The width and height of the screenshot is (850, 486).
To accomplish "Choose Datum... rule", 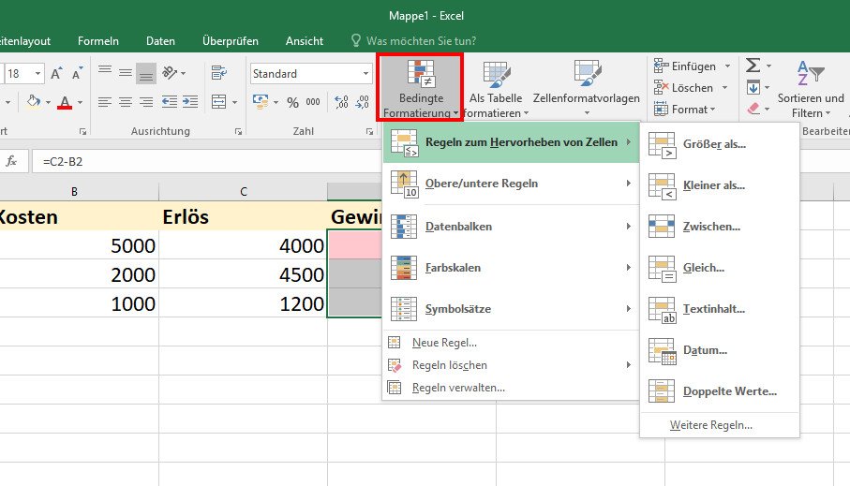I will (x=720, y=350).
